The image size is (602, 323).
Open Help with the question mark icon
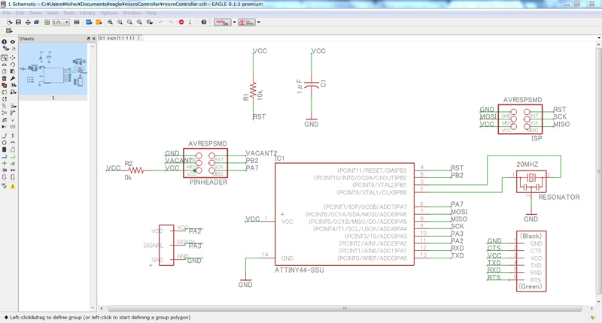pyautogui.click(x=204, y=23)
